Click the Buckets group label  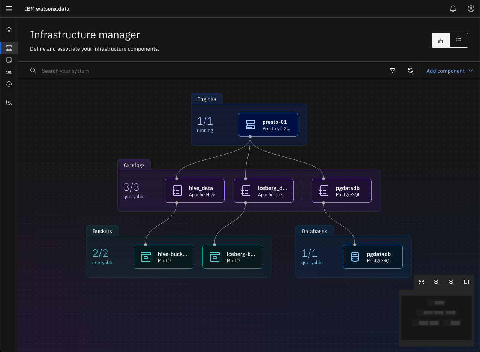pos(102,231)
